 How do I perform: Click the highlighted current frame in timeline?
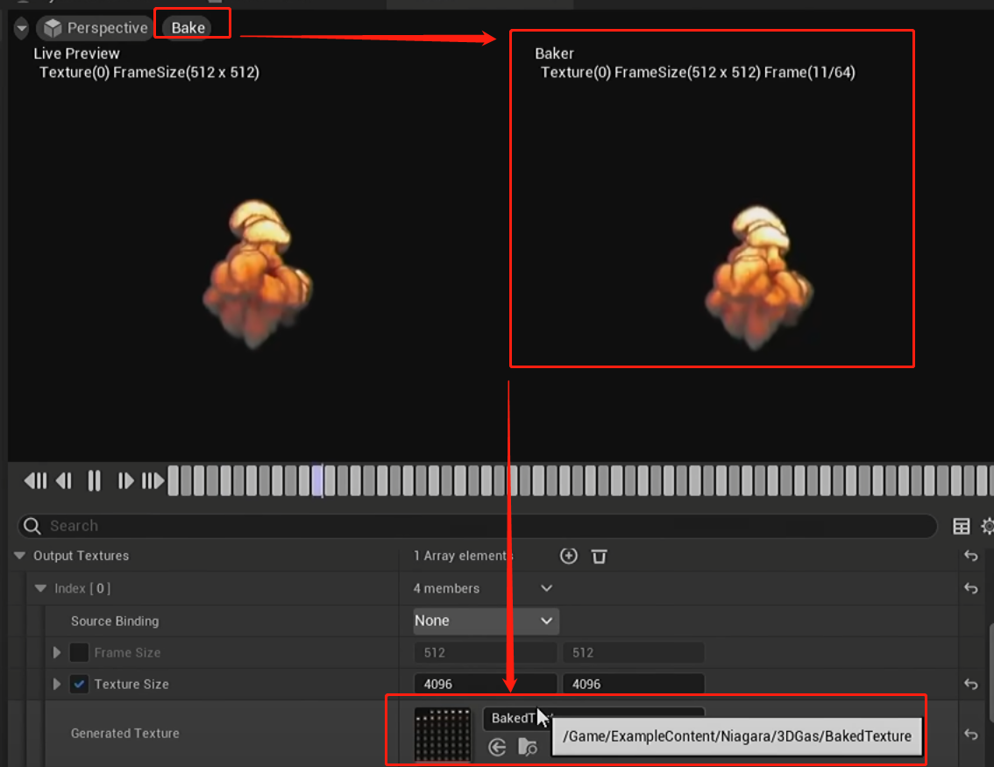click(x=317, y=481)
